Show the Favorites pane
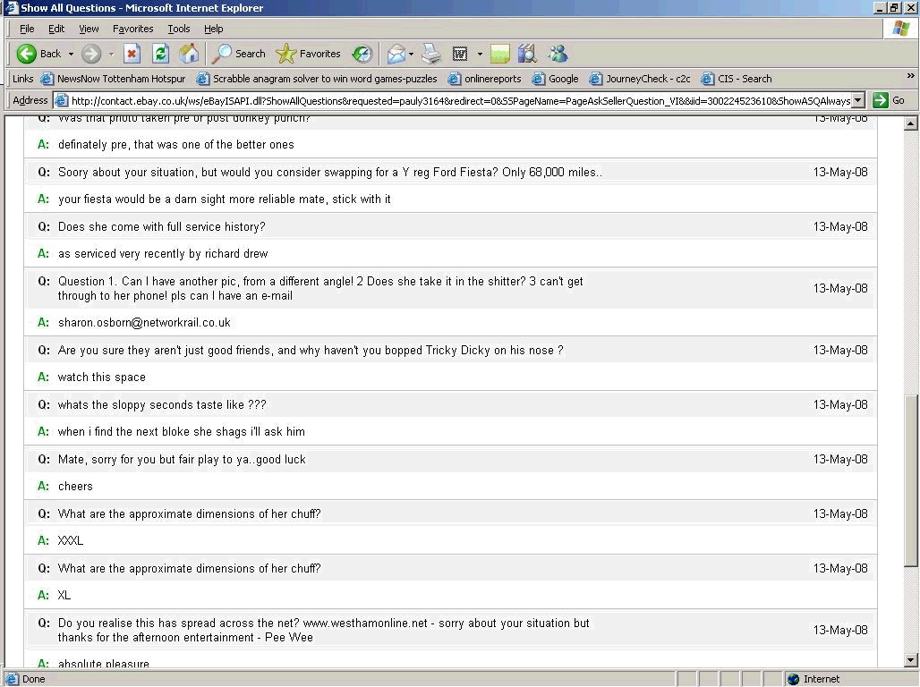 point(309,54)
